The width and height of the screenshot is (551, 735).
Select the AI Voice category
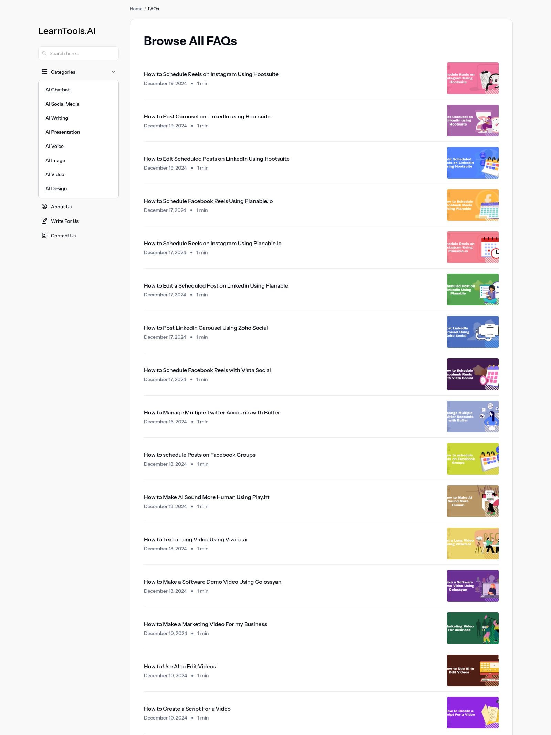tap(54, 146)
